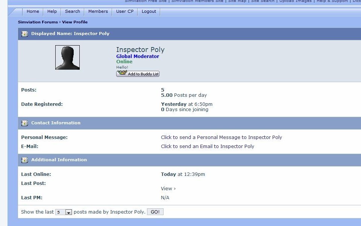
Task: Go to the Search tab
Action: pos(72,12)
